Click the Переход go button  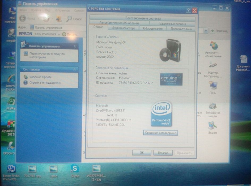[219, 31]
